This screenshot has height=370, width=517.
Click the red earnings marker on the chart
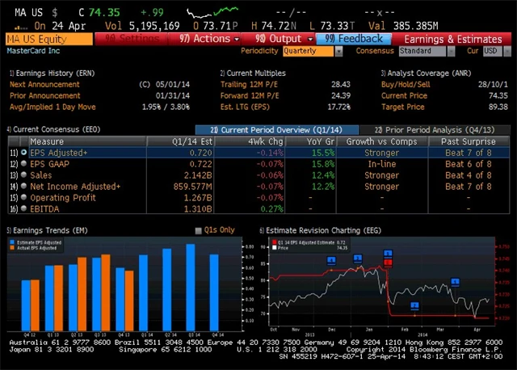pos(389,262)
